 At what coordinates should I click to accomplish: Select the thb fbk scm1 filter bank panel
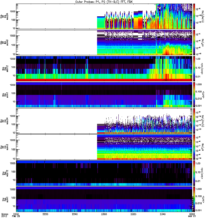tap(104, 95)
